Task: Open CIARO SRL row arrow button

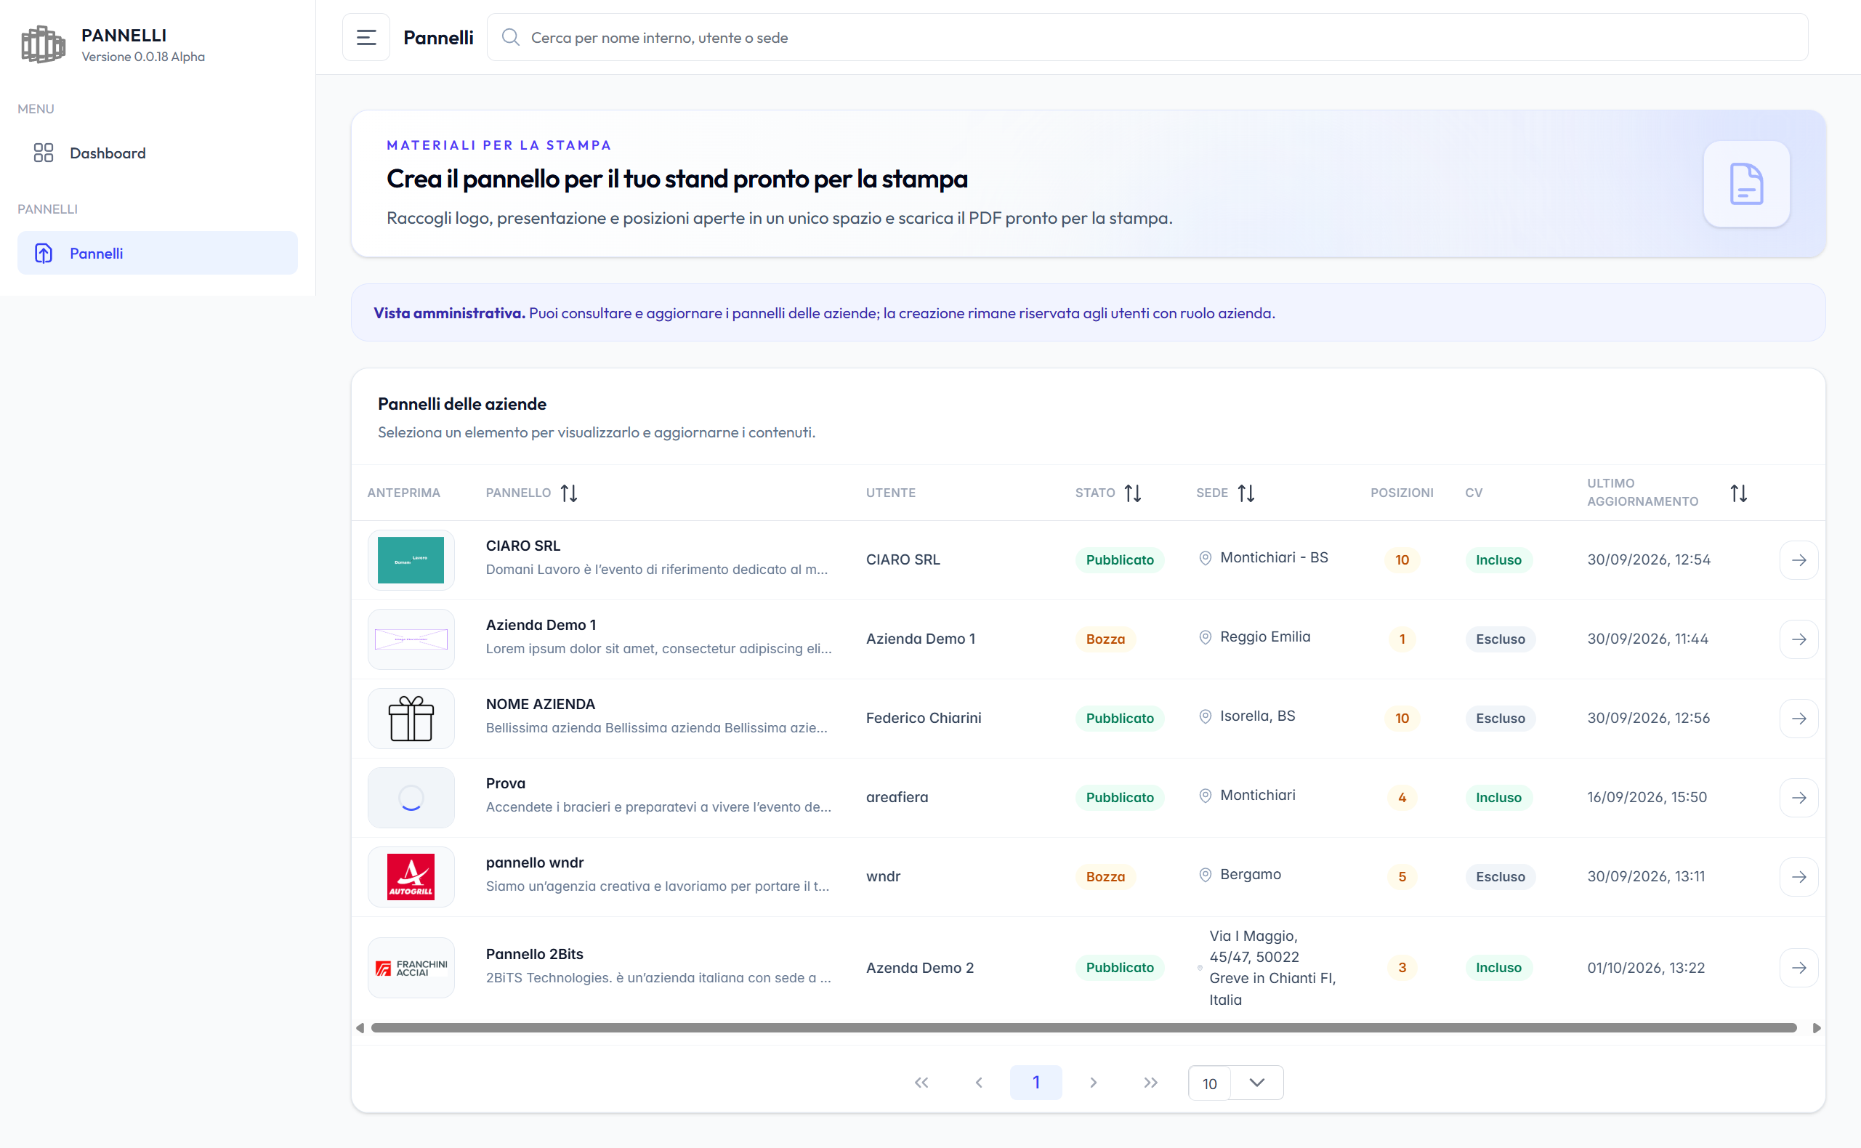Action: [1798, 560]
